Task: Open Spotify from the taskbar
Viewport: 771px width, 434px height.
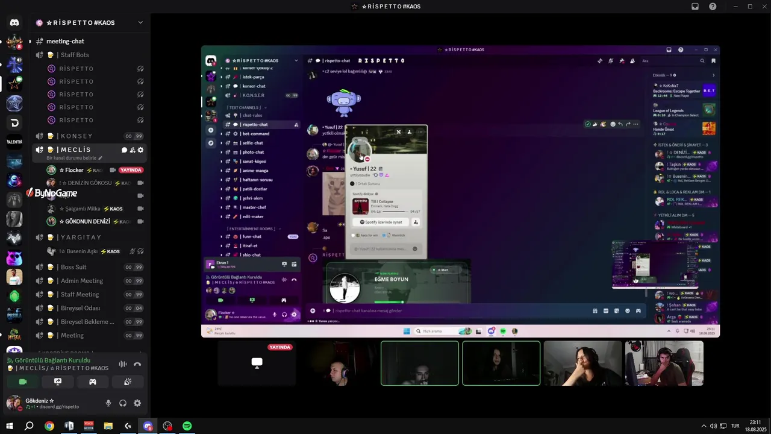Action: click(187, 426)
